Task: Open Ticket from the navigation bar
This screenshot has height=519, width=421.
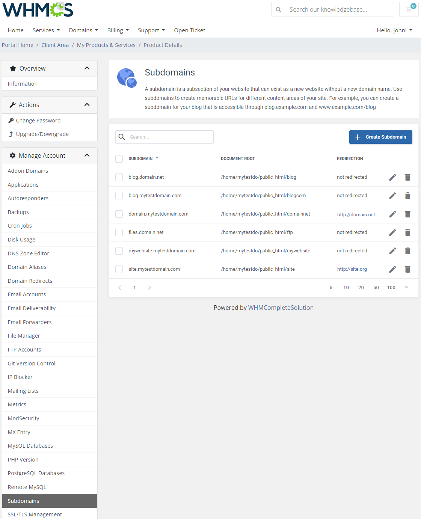Action: pyautogui.click(x=190, y=30)
